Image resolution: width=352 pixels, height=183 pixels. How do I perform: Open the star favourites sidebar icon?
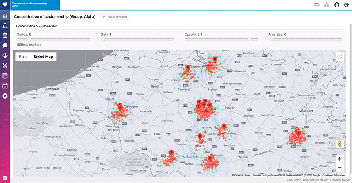(5, 96)
